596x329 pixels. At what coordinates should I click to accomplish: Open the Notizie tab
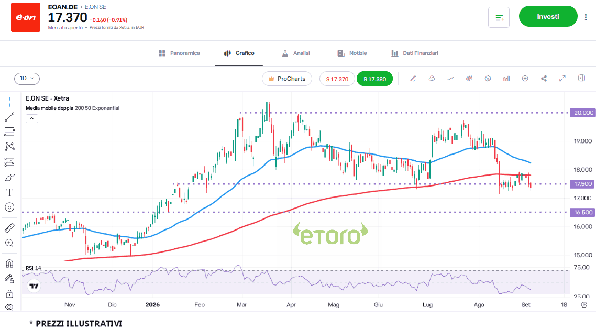(352, 53)
